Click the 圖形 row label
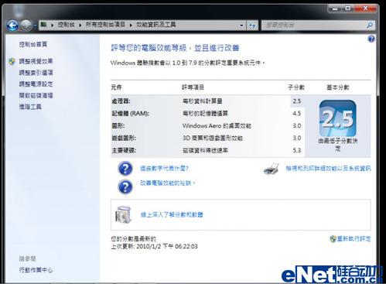386x284 pixels. click(x=118, y=126)
